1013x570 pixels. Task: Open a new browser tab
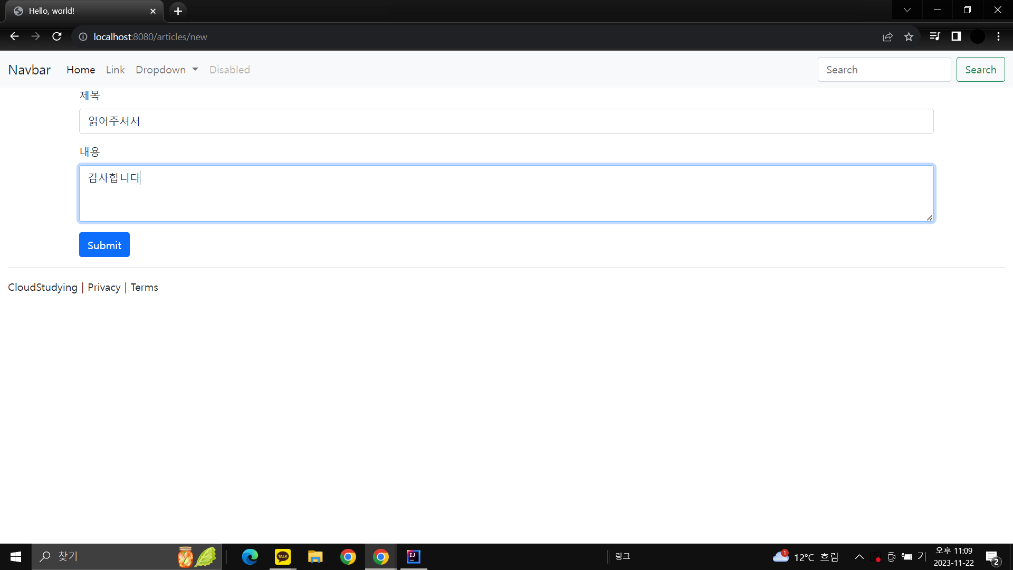[x=178, y=11]
